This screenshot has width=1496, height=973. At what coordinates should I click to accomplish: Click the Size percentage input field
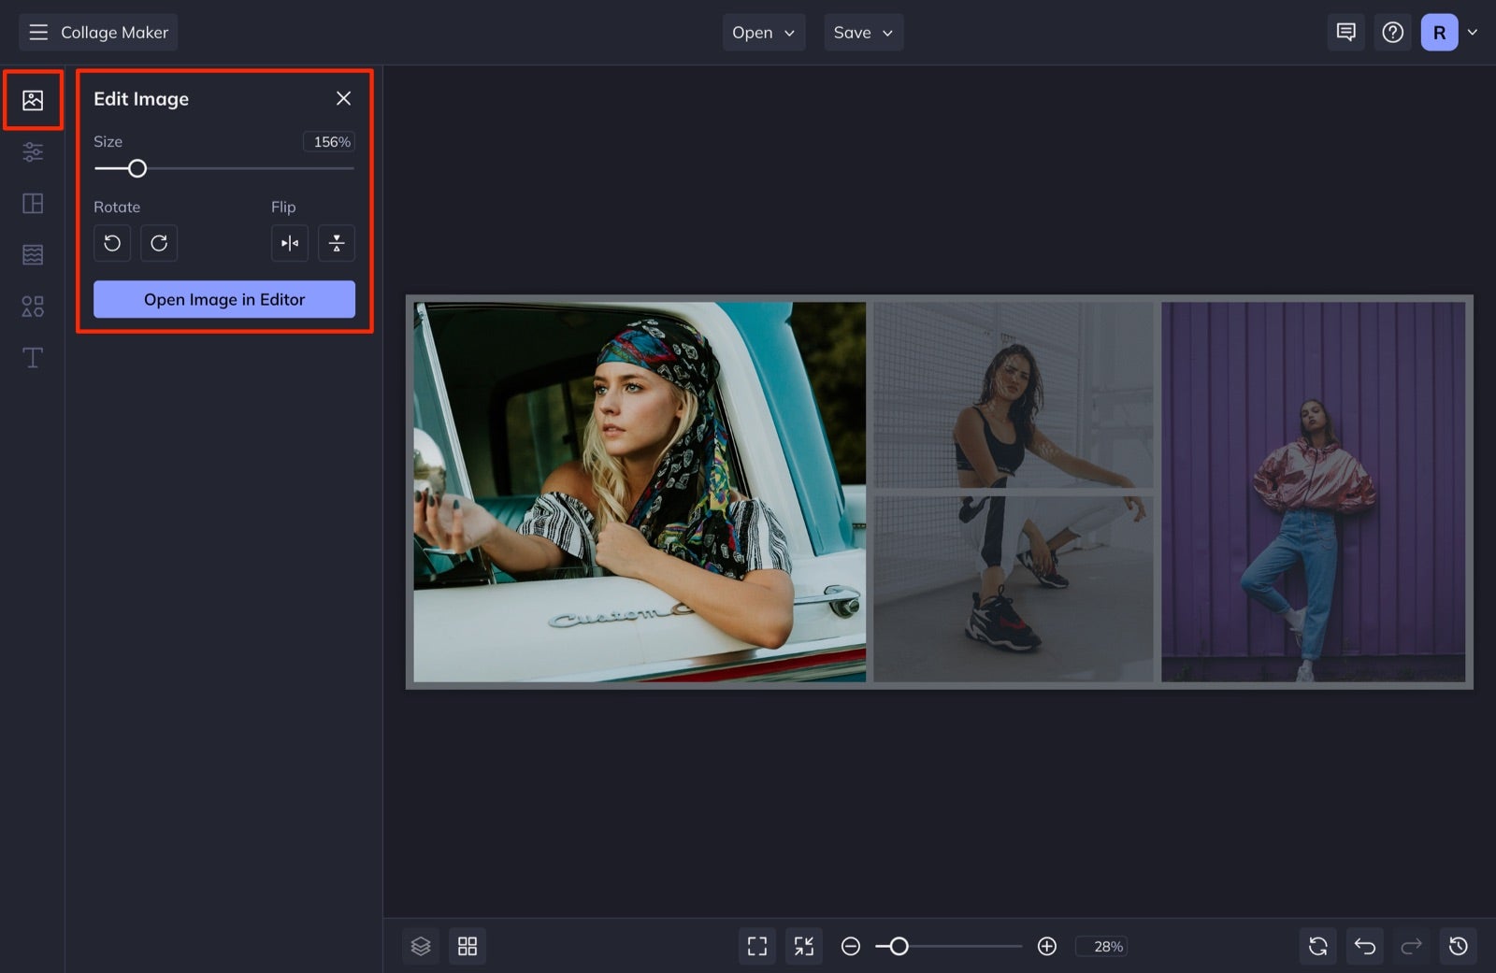(329, 142)
